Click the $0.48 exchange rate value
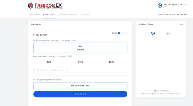 click(169, 33)
